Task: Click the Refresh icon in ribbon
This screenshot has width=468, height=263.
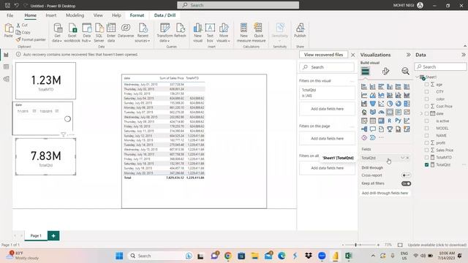Action: pyautogui.click(x=180, y=31)
